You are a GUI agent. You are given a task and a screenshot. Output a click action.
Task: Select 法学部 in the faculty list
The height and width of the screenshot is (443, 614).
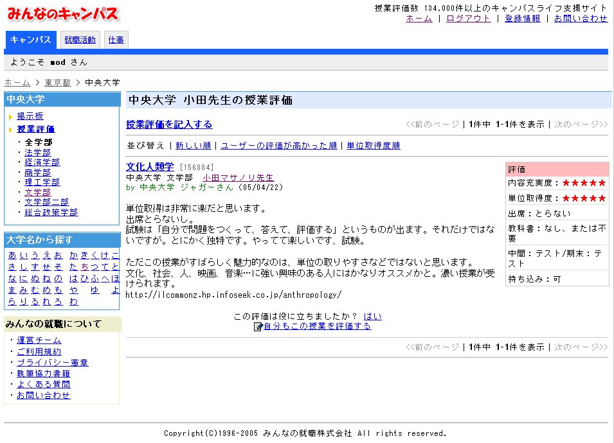coord(37,153)
